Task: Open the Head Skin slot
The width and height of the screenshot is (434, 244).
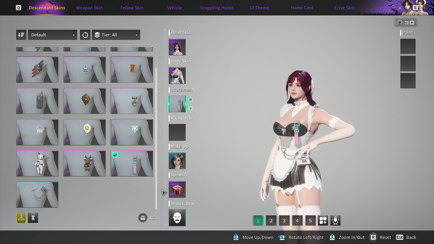Action: (x=177, y=47)
